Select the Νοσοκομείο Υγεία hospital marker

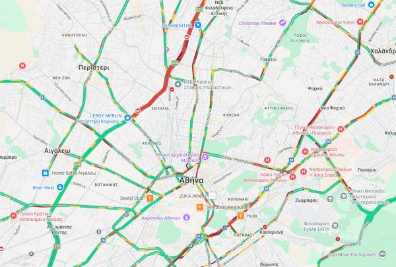tap(360, 22)
